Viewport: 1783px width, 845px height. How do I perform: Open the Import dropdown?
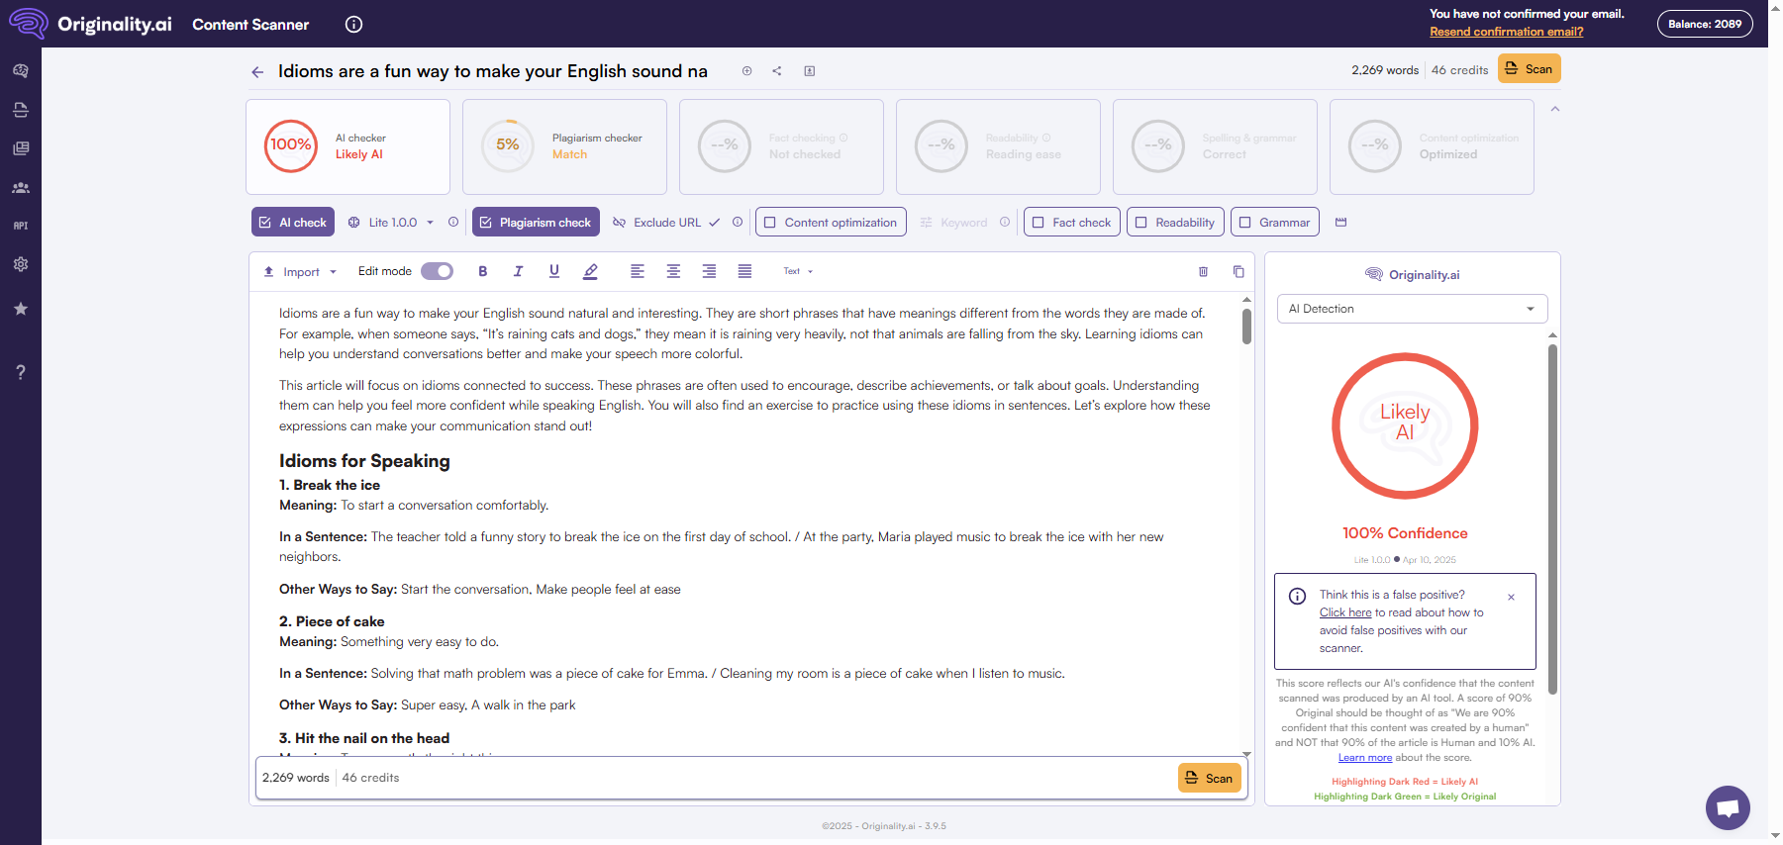[x=300, y=272]
